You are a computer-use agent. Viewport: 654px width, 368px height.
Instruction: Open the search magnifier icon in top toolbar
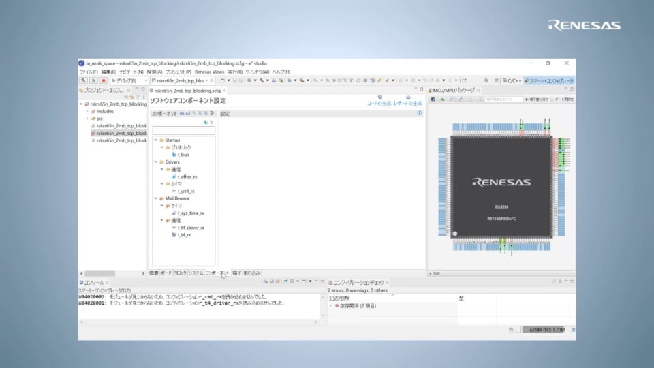click(486, 80)
